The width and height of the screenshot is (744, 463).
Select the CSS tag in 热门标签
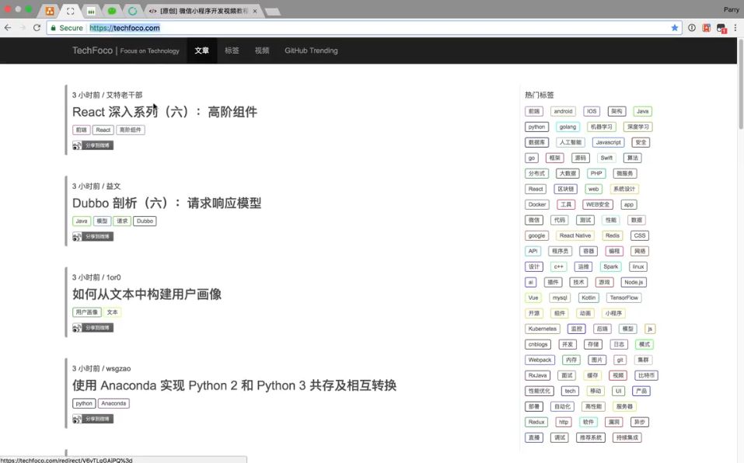tap(640, 235)
